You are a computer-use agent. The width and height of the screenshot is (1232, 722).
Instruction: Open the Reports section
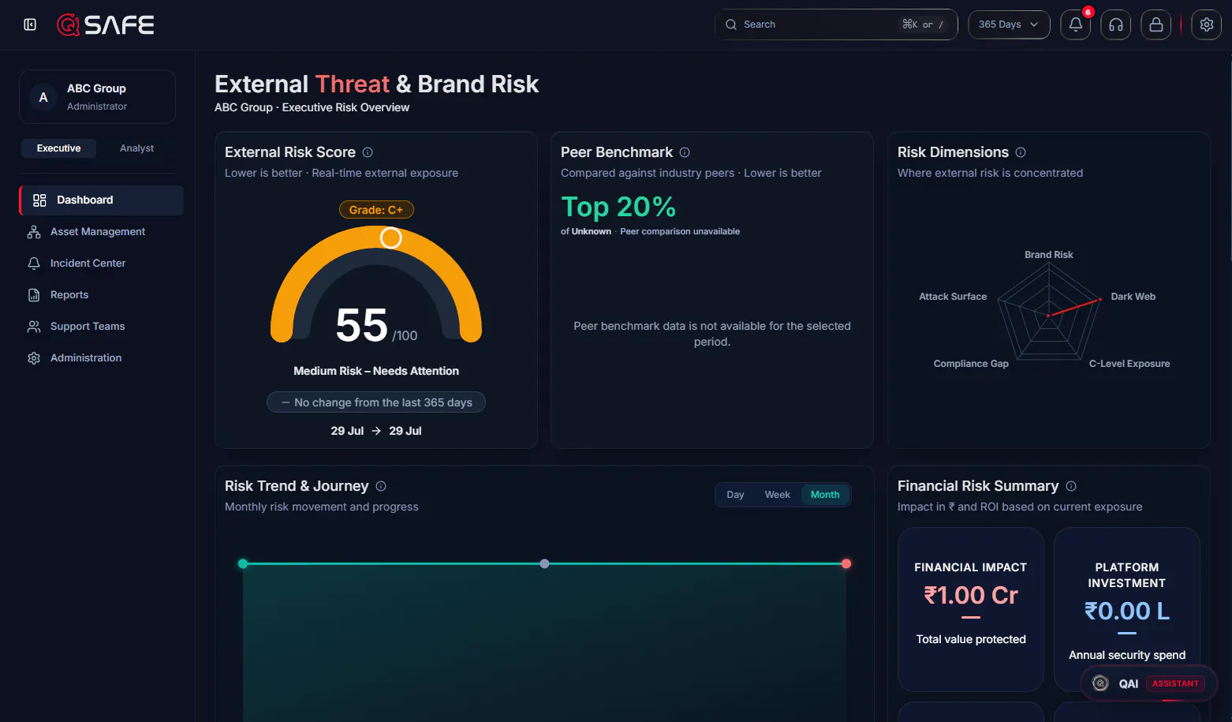coord(102,295)
